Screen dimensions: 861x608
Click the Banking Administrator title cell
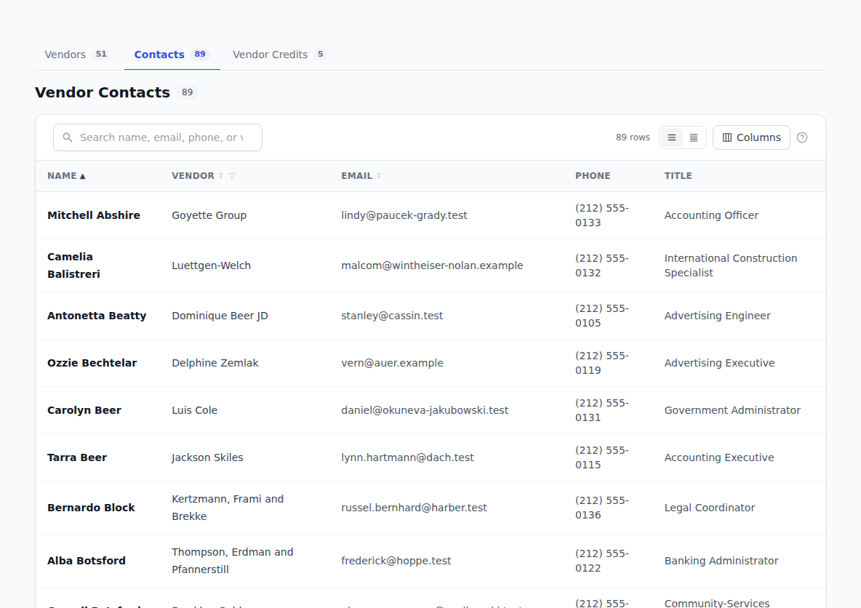coord(721,561)
